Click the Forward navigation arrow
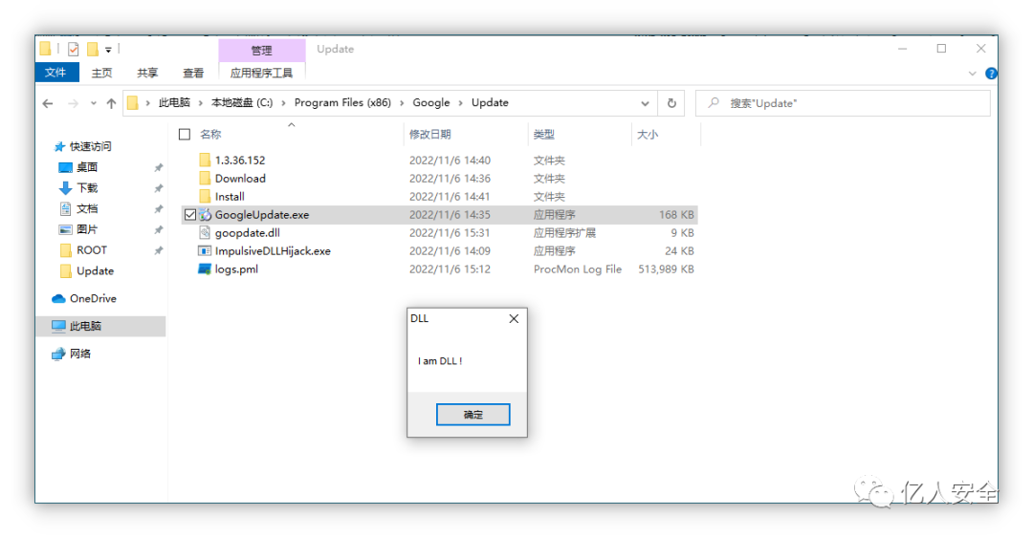1033x538 pixels. click(x=73, y=103)
